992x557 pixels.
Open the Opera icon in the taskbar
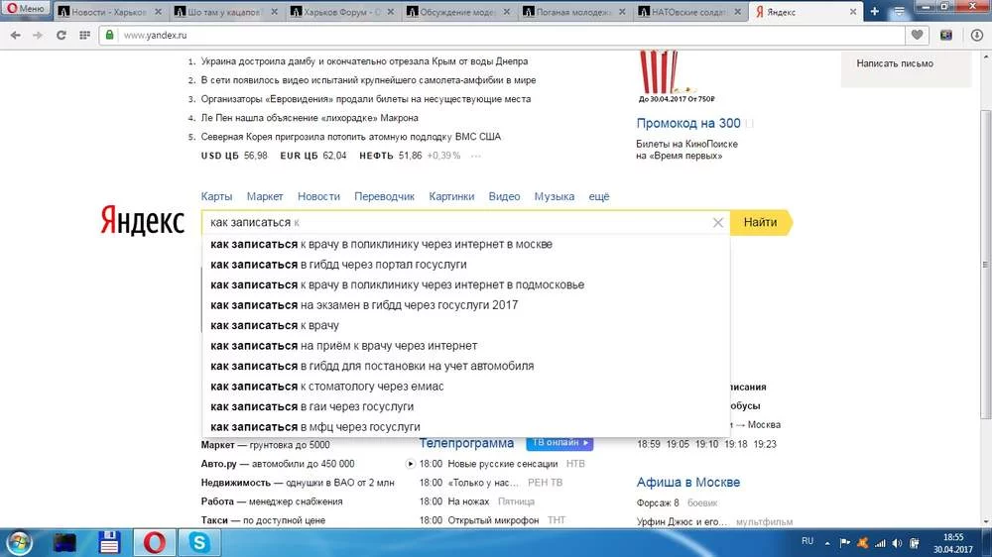pyautogui.click(x=155, y=542)
